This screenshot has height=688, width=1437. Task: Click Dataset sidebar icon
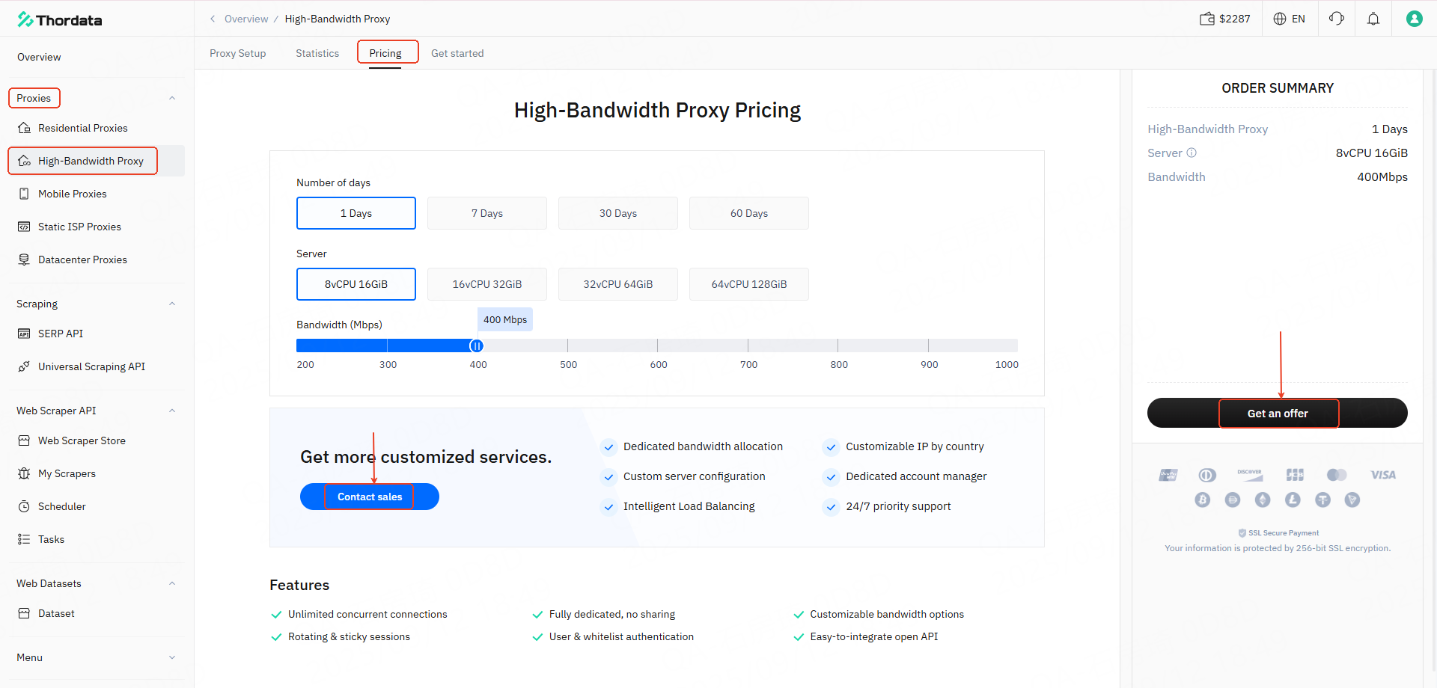coord(25,613)
